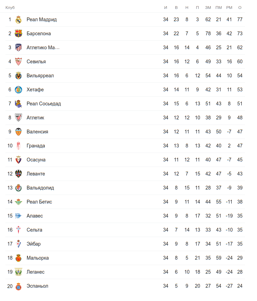
Task: Click the Villarreal yellow crest icon
Action: click(x=18, y=76)
